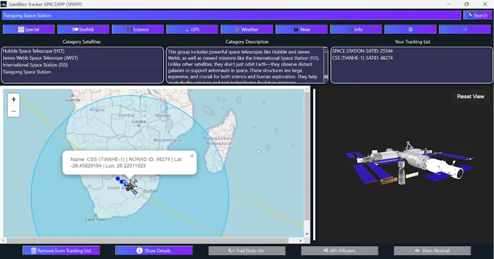
Task: Focus the satellite search text field
Action: [232, 15]
